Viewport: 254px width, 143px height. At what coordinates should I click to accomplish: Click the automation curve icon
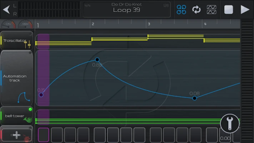[24, 98]
